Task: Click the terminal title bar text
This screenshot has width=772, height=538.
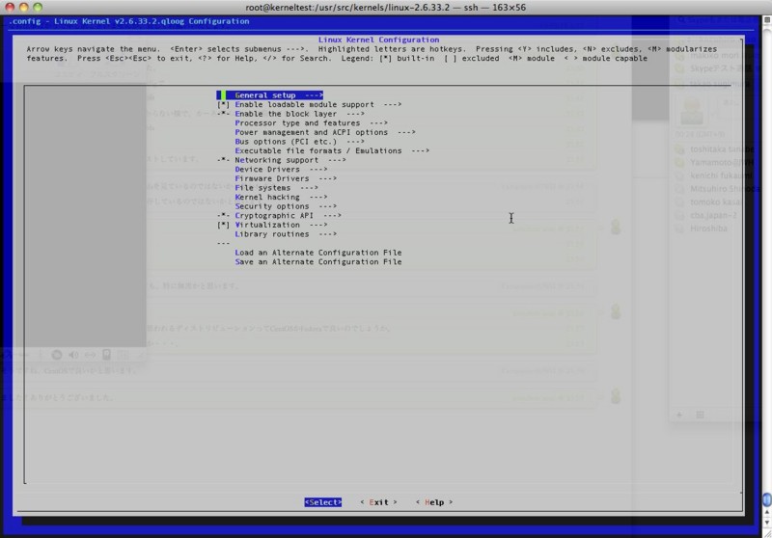Action: pyautogui.click(x=385, y=8)
